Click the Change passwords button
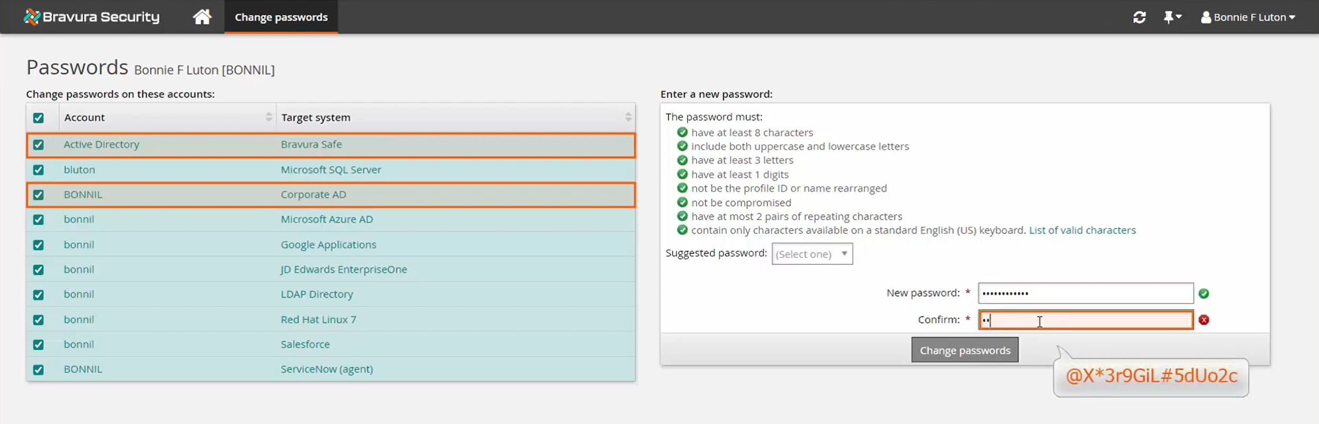Viewport: 1319px width, 424px height. pyautogui.click(x=964, y=350)
